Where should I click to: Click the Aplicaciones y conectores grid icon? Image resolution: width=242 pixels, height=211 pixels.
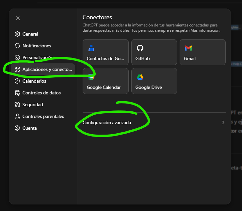[17, 69]
